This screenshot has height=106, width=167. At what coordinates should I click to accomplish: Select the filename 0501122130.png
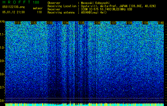click(14, 7)
